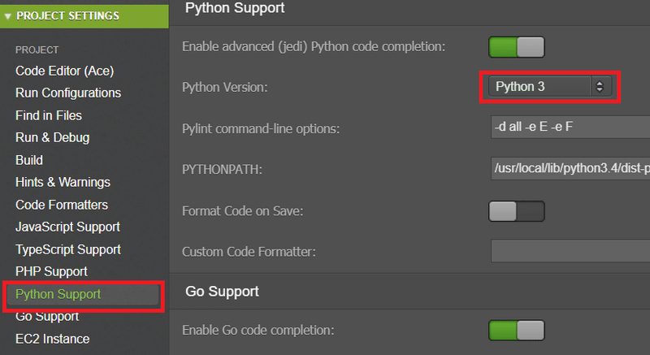Toggle Format Code on Save switch
The image size is (650, 355).
coord(516,211)
